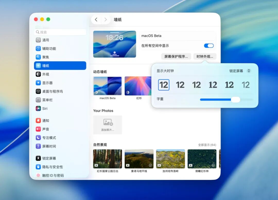Select the first outlined 12 clock style
The height and width of the screenshot is (200, 278).
(164, 85)
